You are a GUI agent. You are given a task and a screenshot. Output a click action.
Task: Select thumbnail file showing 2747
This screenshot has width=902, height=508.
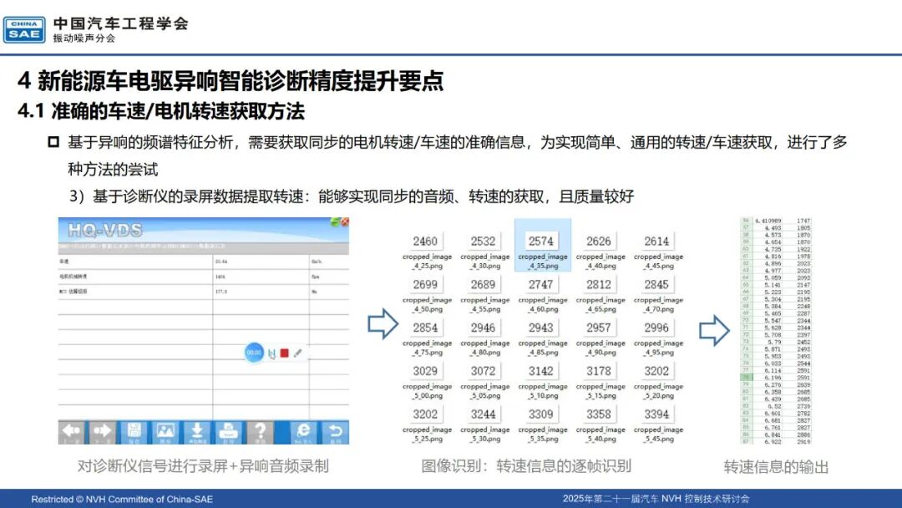coord(543,295)
